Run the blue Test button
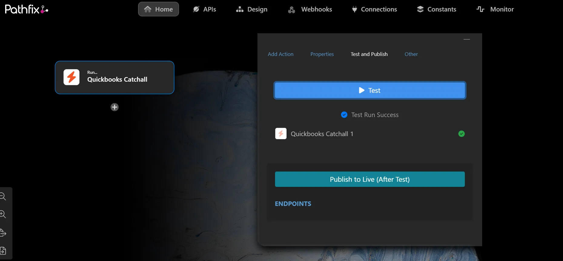Viewport: 563px width, 261px height. [x=370, y=90]
